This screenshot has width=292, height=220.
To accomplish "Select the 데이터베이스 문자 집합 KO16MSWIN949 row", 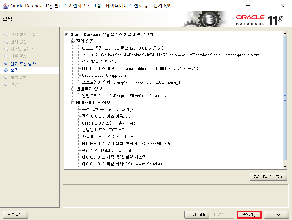I will (x=126, y=144).
